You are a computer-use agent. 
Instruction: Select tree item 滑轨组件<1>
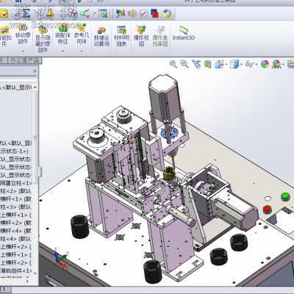pos(16,270)
